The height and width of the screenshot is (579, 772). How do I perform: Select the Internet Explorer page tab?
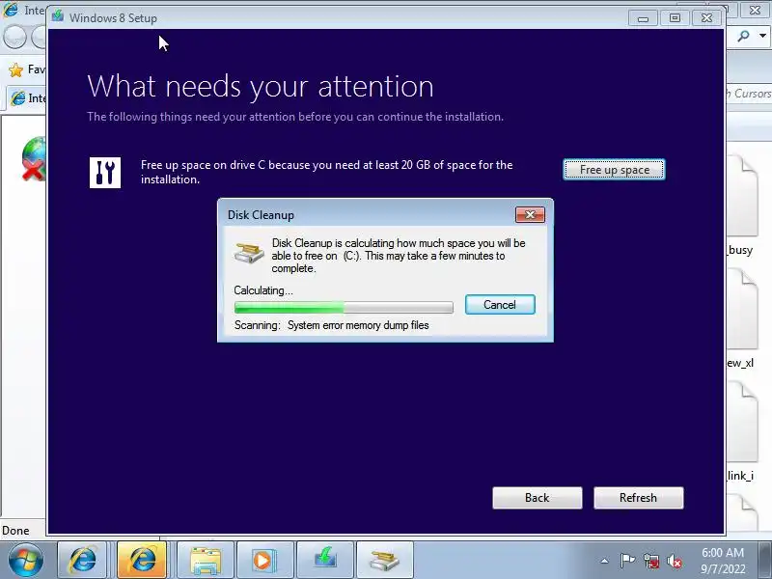(x=27, y=98)
